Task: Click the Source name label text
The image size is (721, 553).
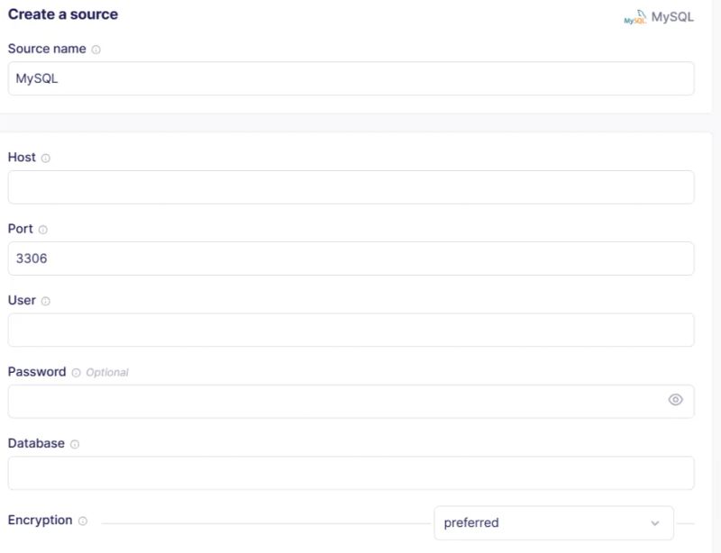Action: 47,49
